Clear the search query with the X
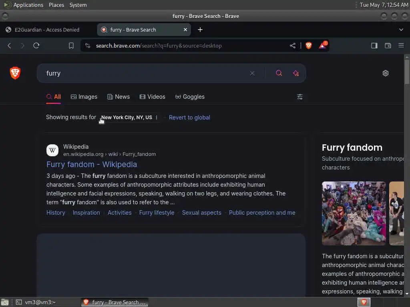Viewport: 410px width, 307px height. tap(252, 74)
